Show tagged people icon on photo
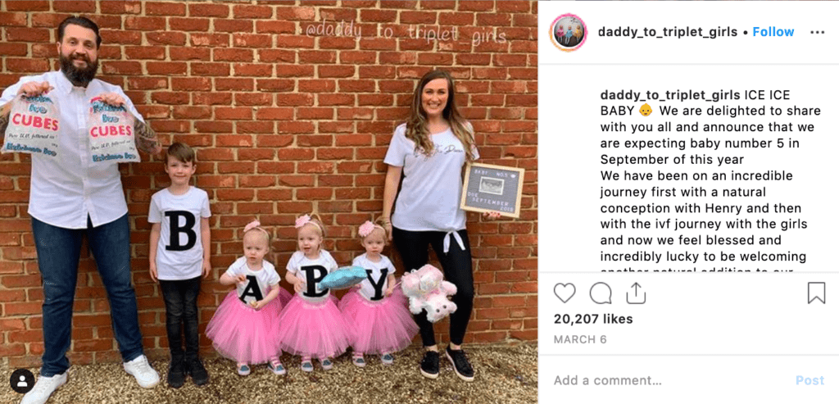The height and width of the screenshot is (404, 839). point(22,381)
